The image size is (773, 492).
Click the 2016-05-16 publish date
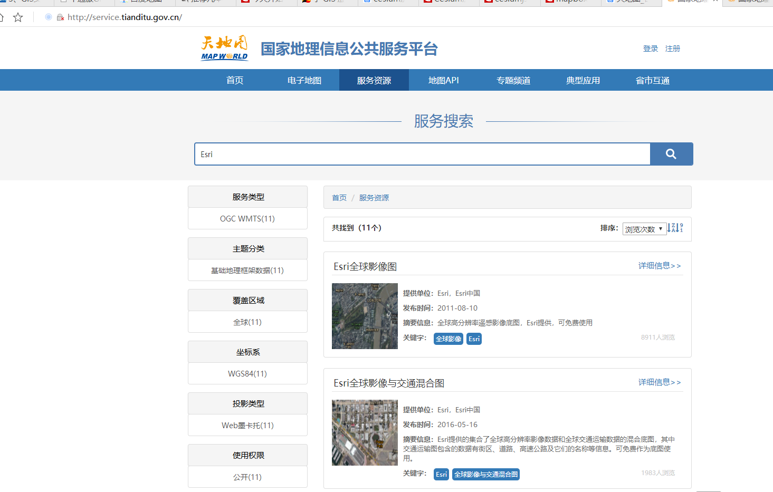[457, 425]
